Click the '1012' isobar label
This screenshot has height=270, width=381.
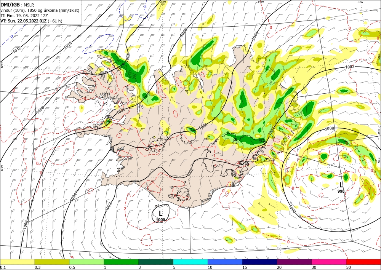pos(16,50)
